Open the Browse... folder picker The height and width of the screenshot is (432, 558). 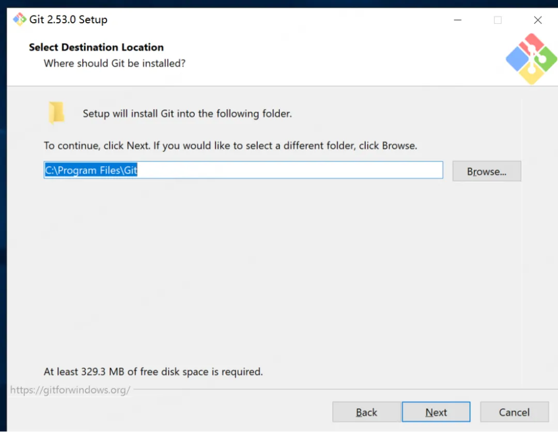pyautogui.click(x=487, y=171)
